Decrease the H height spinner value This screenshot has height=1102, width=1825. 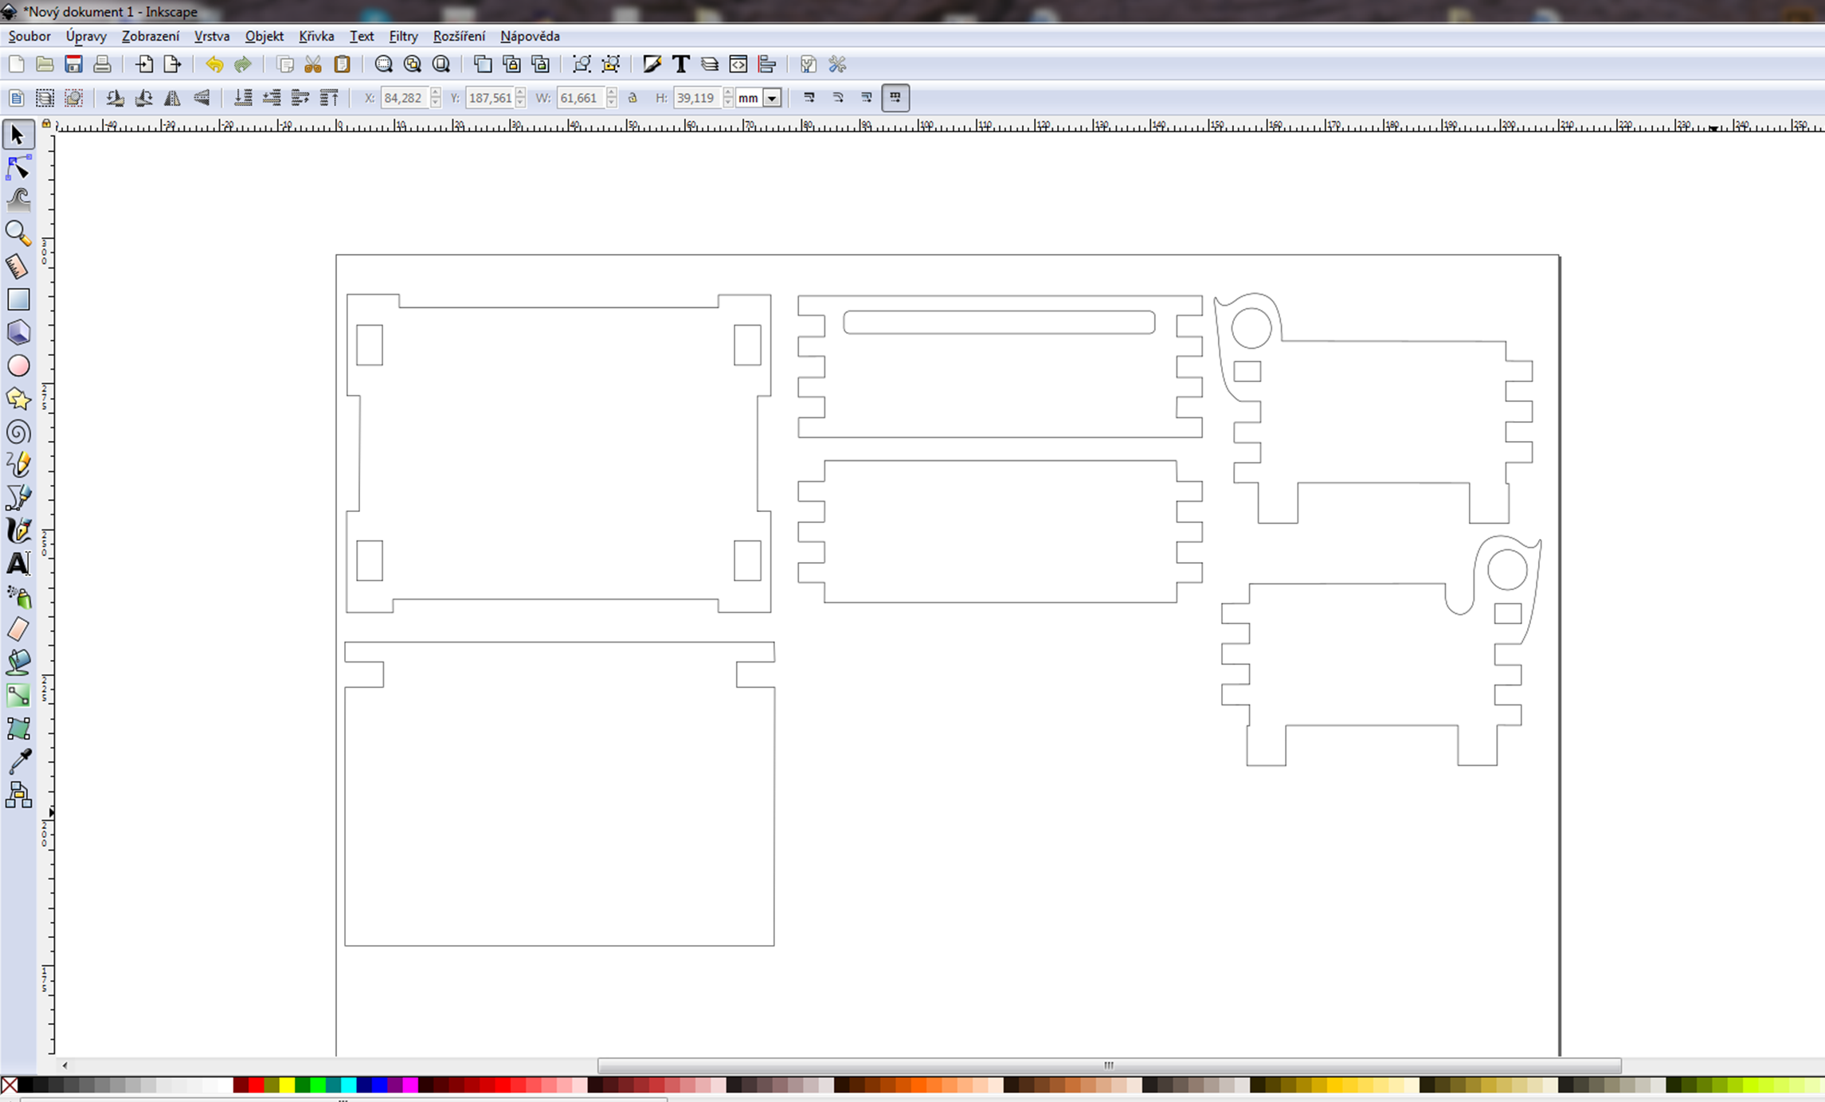coord(728,104)
